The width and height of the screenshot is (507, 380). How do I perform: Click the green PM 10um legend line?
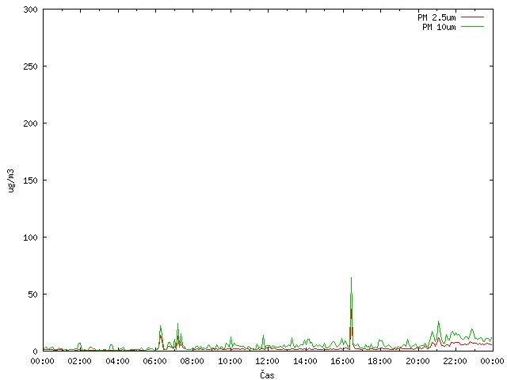472,27
